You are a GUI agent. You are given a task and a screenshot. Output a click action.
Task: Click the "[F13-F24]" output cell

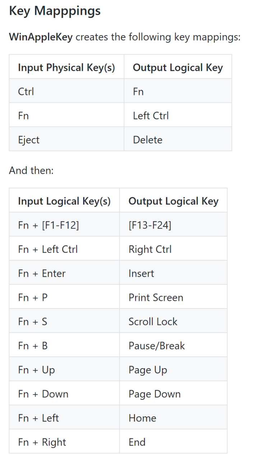point(150,225)
